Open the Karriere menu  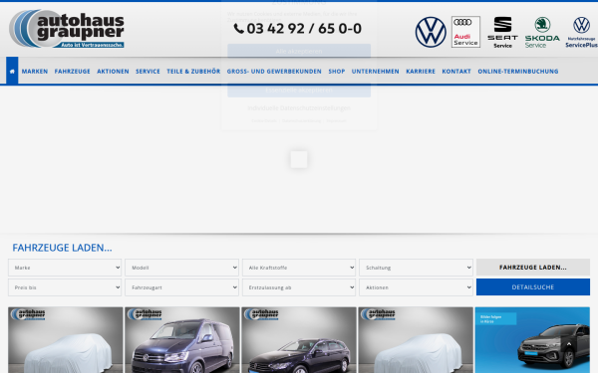(x=421, y=72)
